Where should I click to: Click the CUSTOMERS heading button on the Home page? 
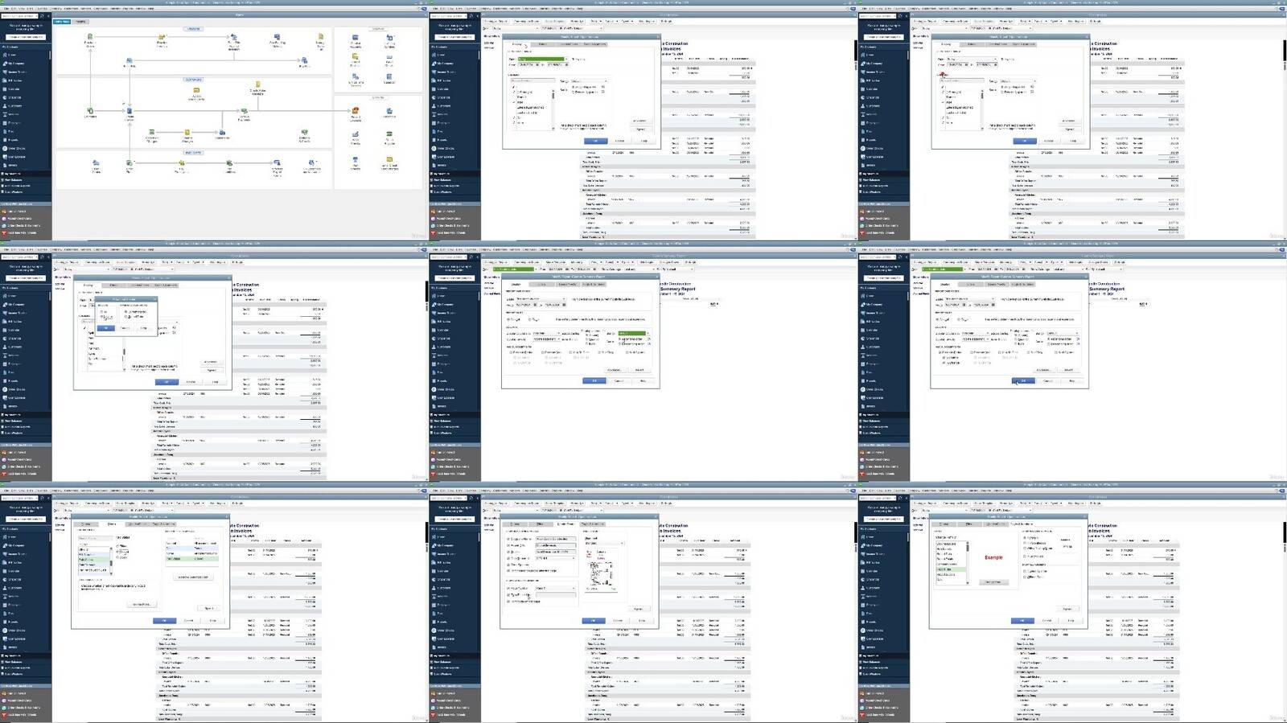193,80
